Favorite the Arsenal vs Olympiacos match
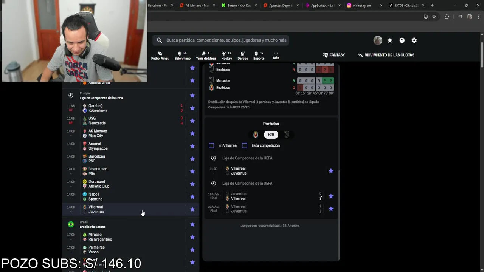The width and height of the screenshot is (484, 272). point(192,146)
